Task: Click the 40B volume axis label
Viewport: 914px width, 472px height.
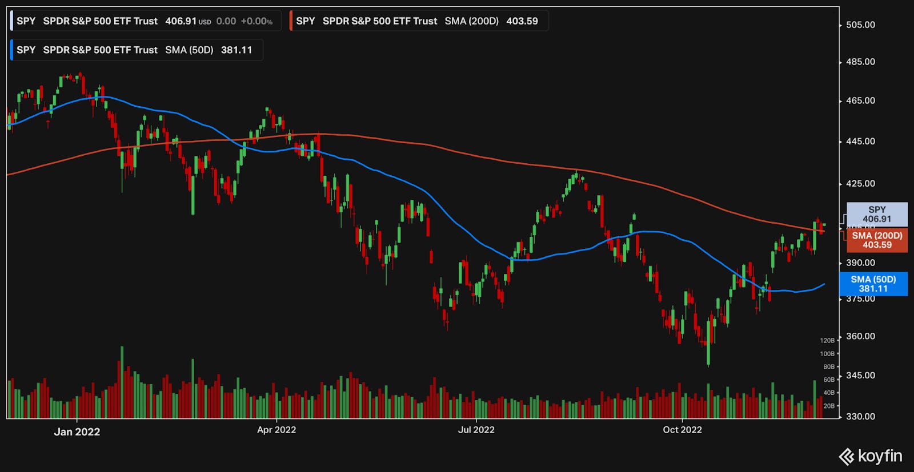Action: [x=829, y=393]
